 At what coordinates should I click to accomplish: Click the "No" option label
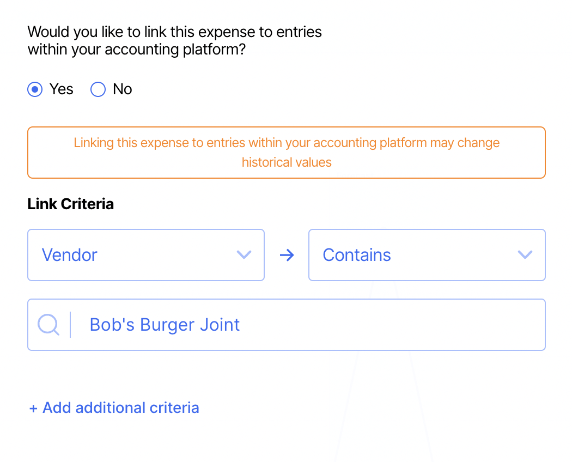pyautogui.click(x=123, y=89)
